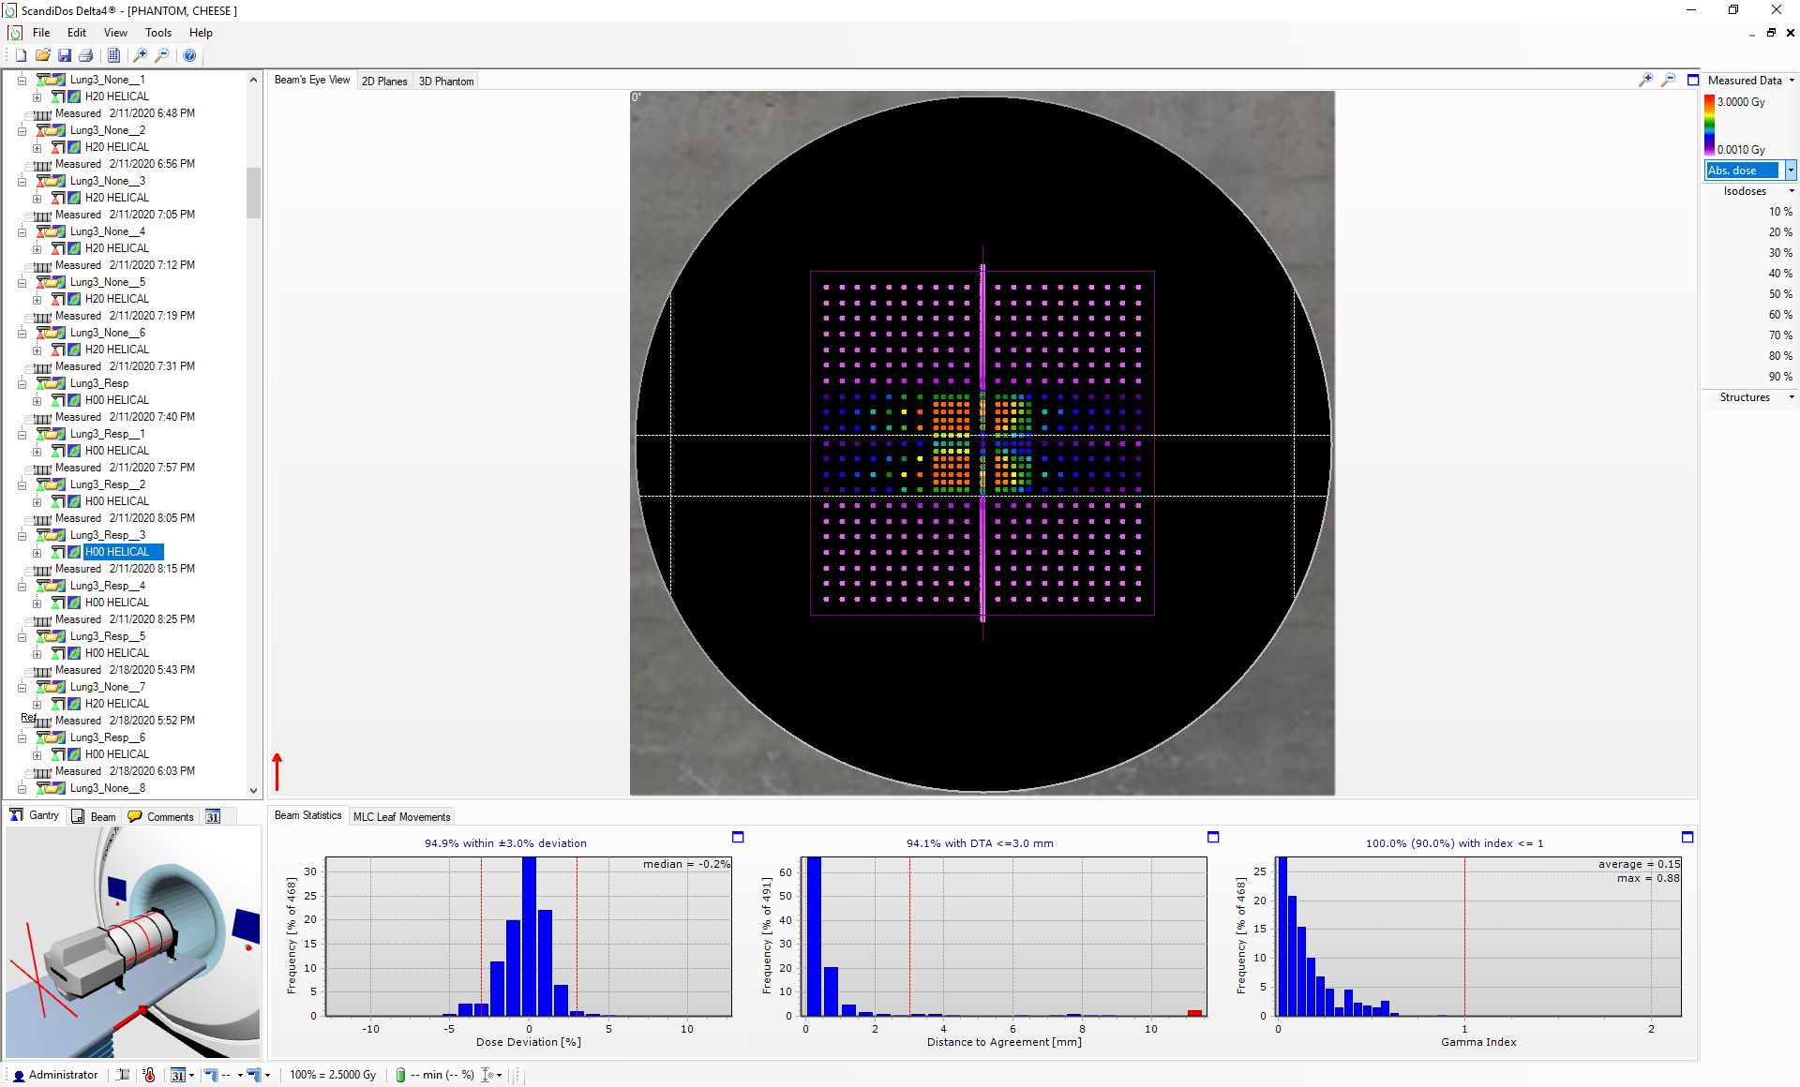Zoom in using magnifier above phantom view
1800x1087 pixels.
tap(1645, 81)
